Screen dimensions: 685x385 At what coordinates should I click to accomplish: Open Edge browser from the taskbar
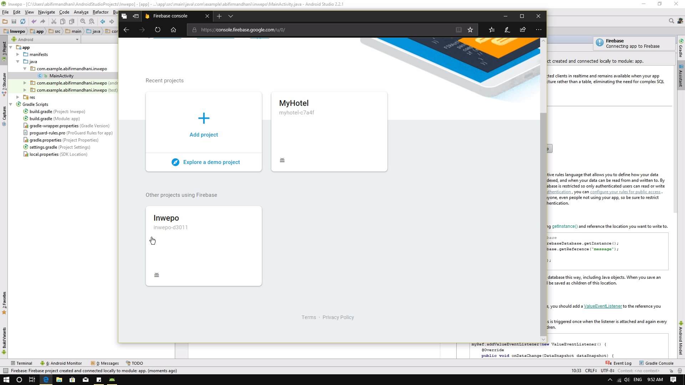(x=46, y=380)
